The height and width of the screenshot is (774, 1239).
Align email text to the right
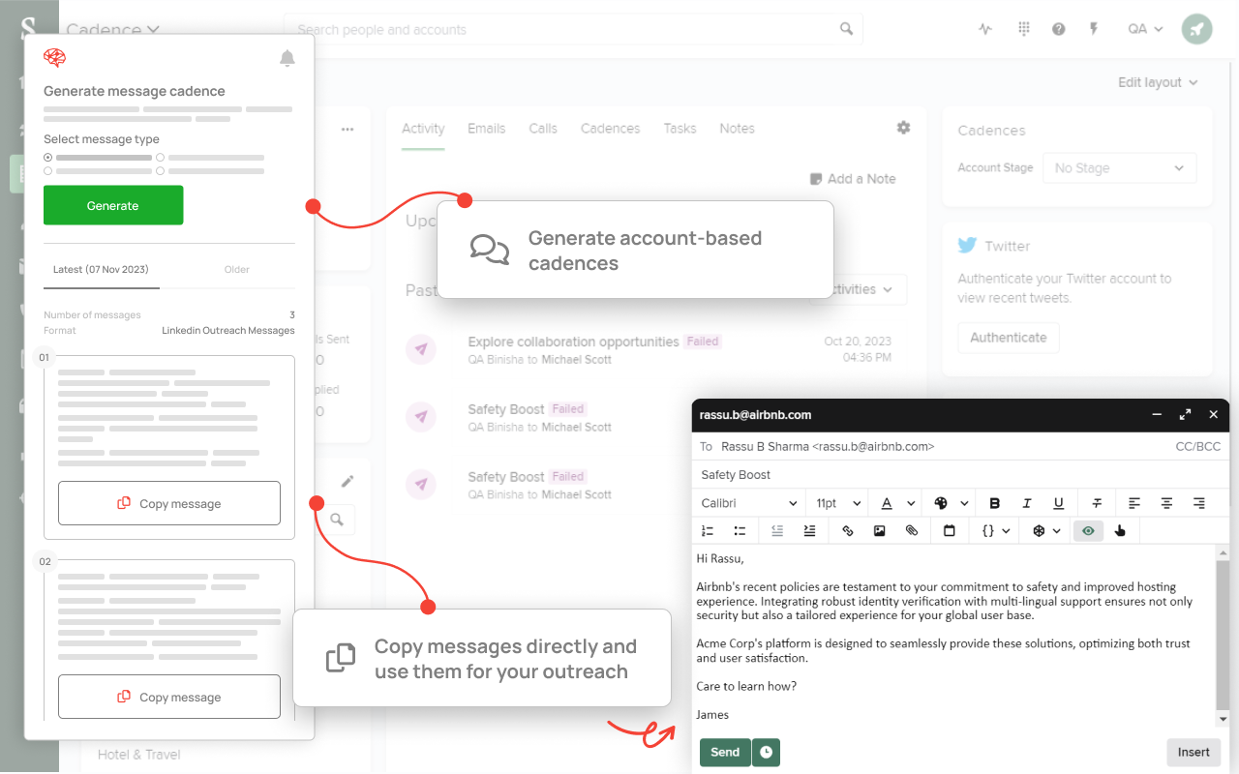[x=1199, y=503]
